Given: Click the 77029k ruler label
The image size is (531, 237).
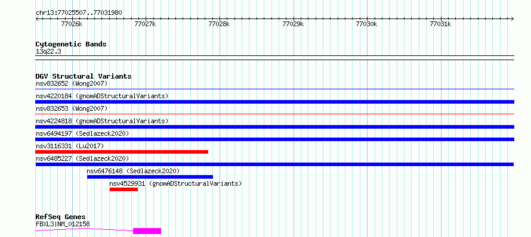Looking at the screenshot, I should pyautogui.click(x=294, y=24).
